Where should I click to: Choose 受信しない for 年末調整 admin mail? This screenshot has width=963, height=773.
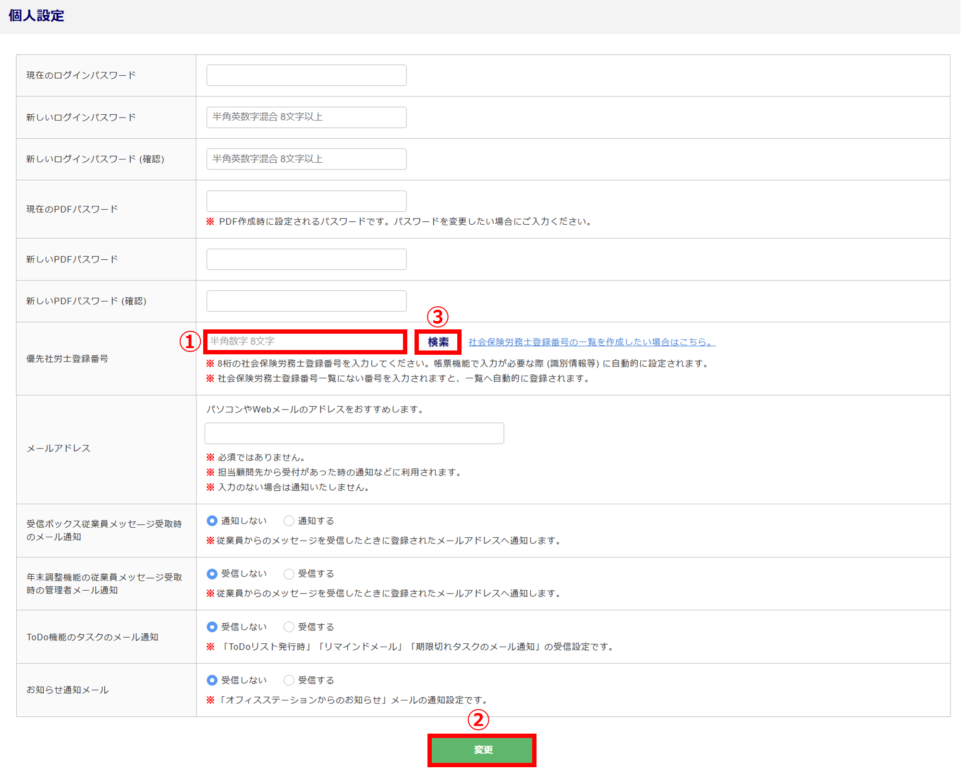click(x=212, y=574)
